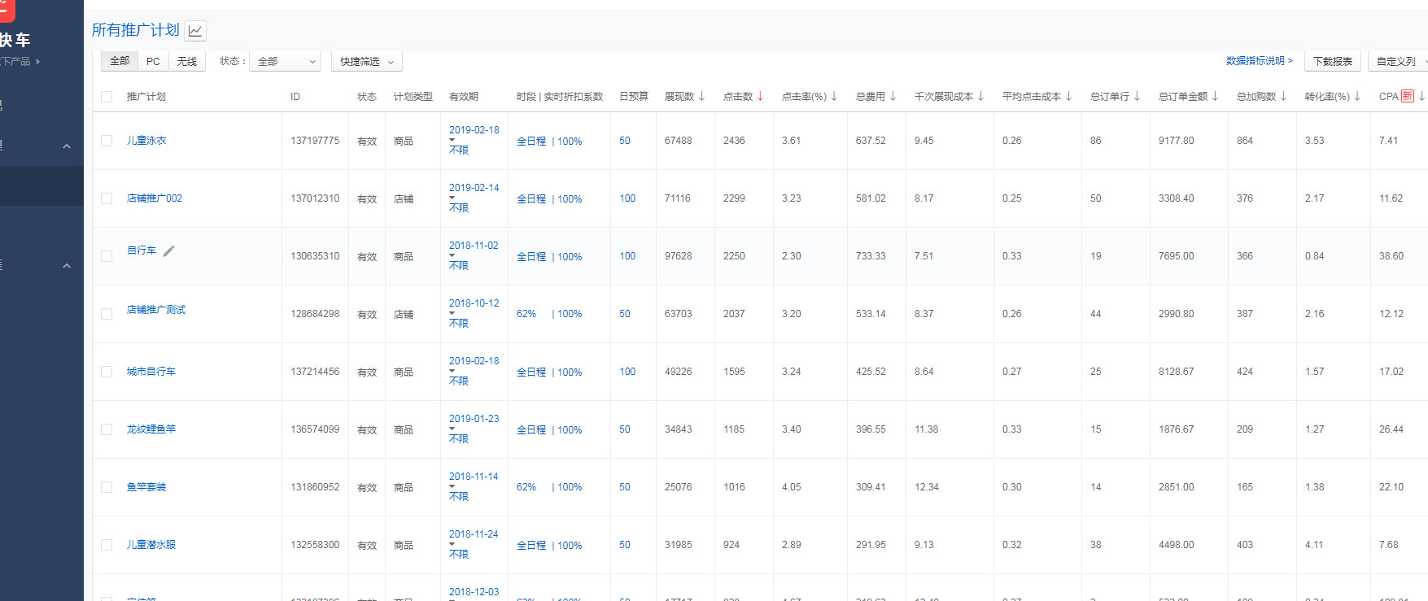The width and height of the screenshot is (1428, 601).
Task: Switch to the 无线 tab
Action: point(187,62)
